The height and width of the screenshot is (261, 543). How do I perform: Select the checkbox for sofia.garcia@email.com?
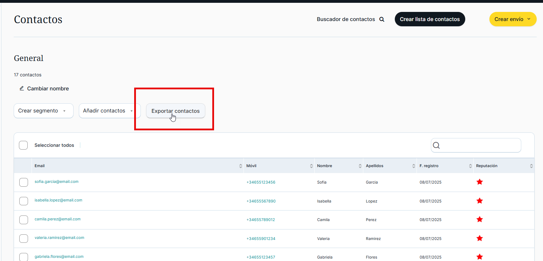point(23,182)
